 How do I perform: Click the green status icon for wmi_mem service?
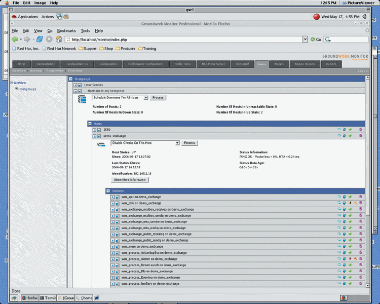point(350,246)
